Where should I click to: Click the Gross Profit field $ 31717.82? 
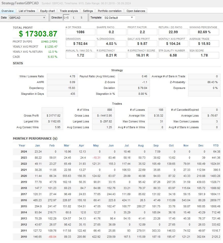coord(52,116)
